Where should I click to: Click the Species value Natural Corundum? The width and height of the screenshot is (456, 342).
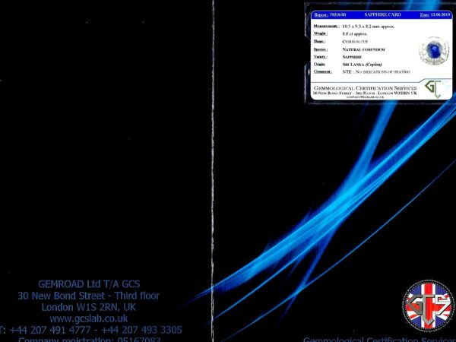(363, 49)
